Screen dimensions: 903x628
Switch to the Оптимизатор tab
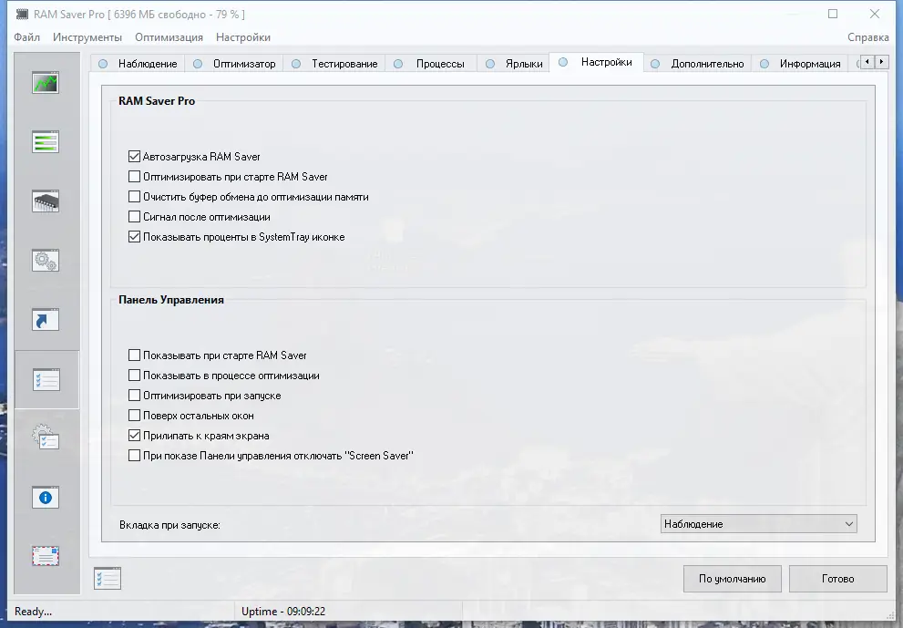pyautogui.click(x=234, y=64)
